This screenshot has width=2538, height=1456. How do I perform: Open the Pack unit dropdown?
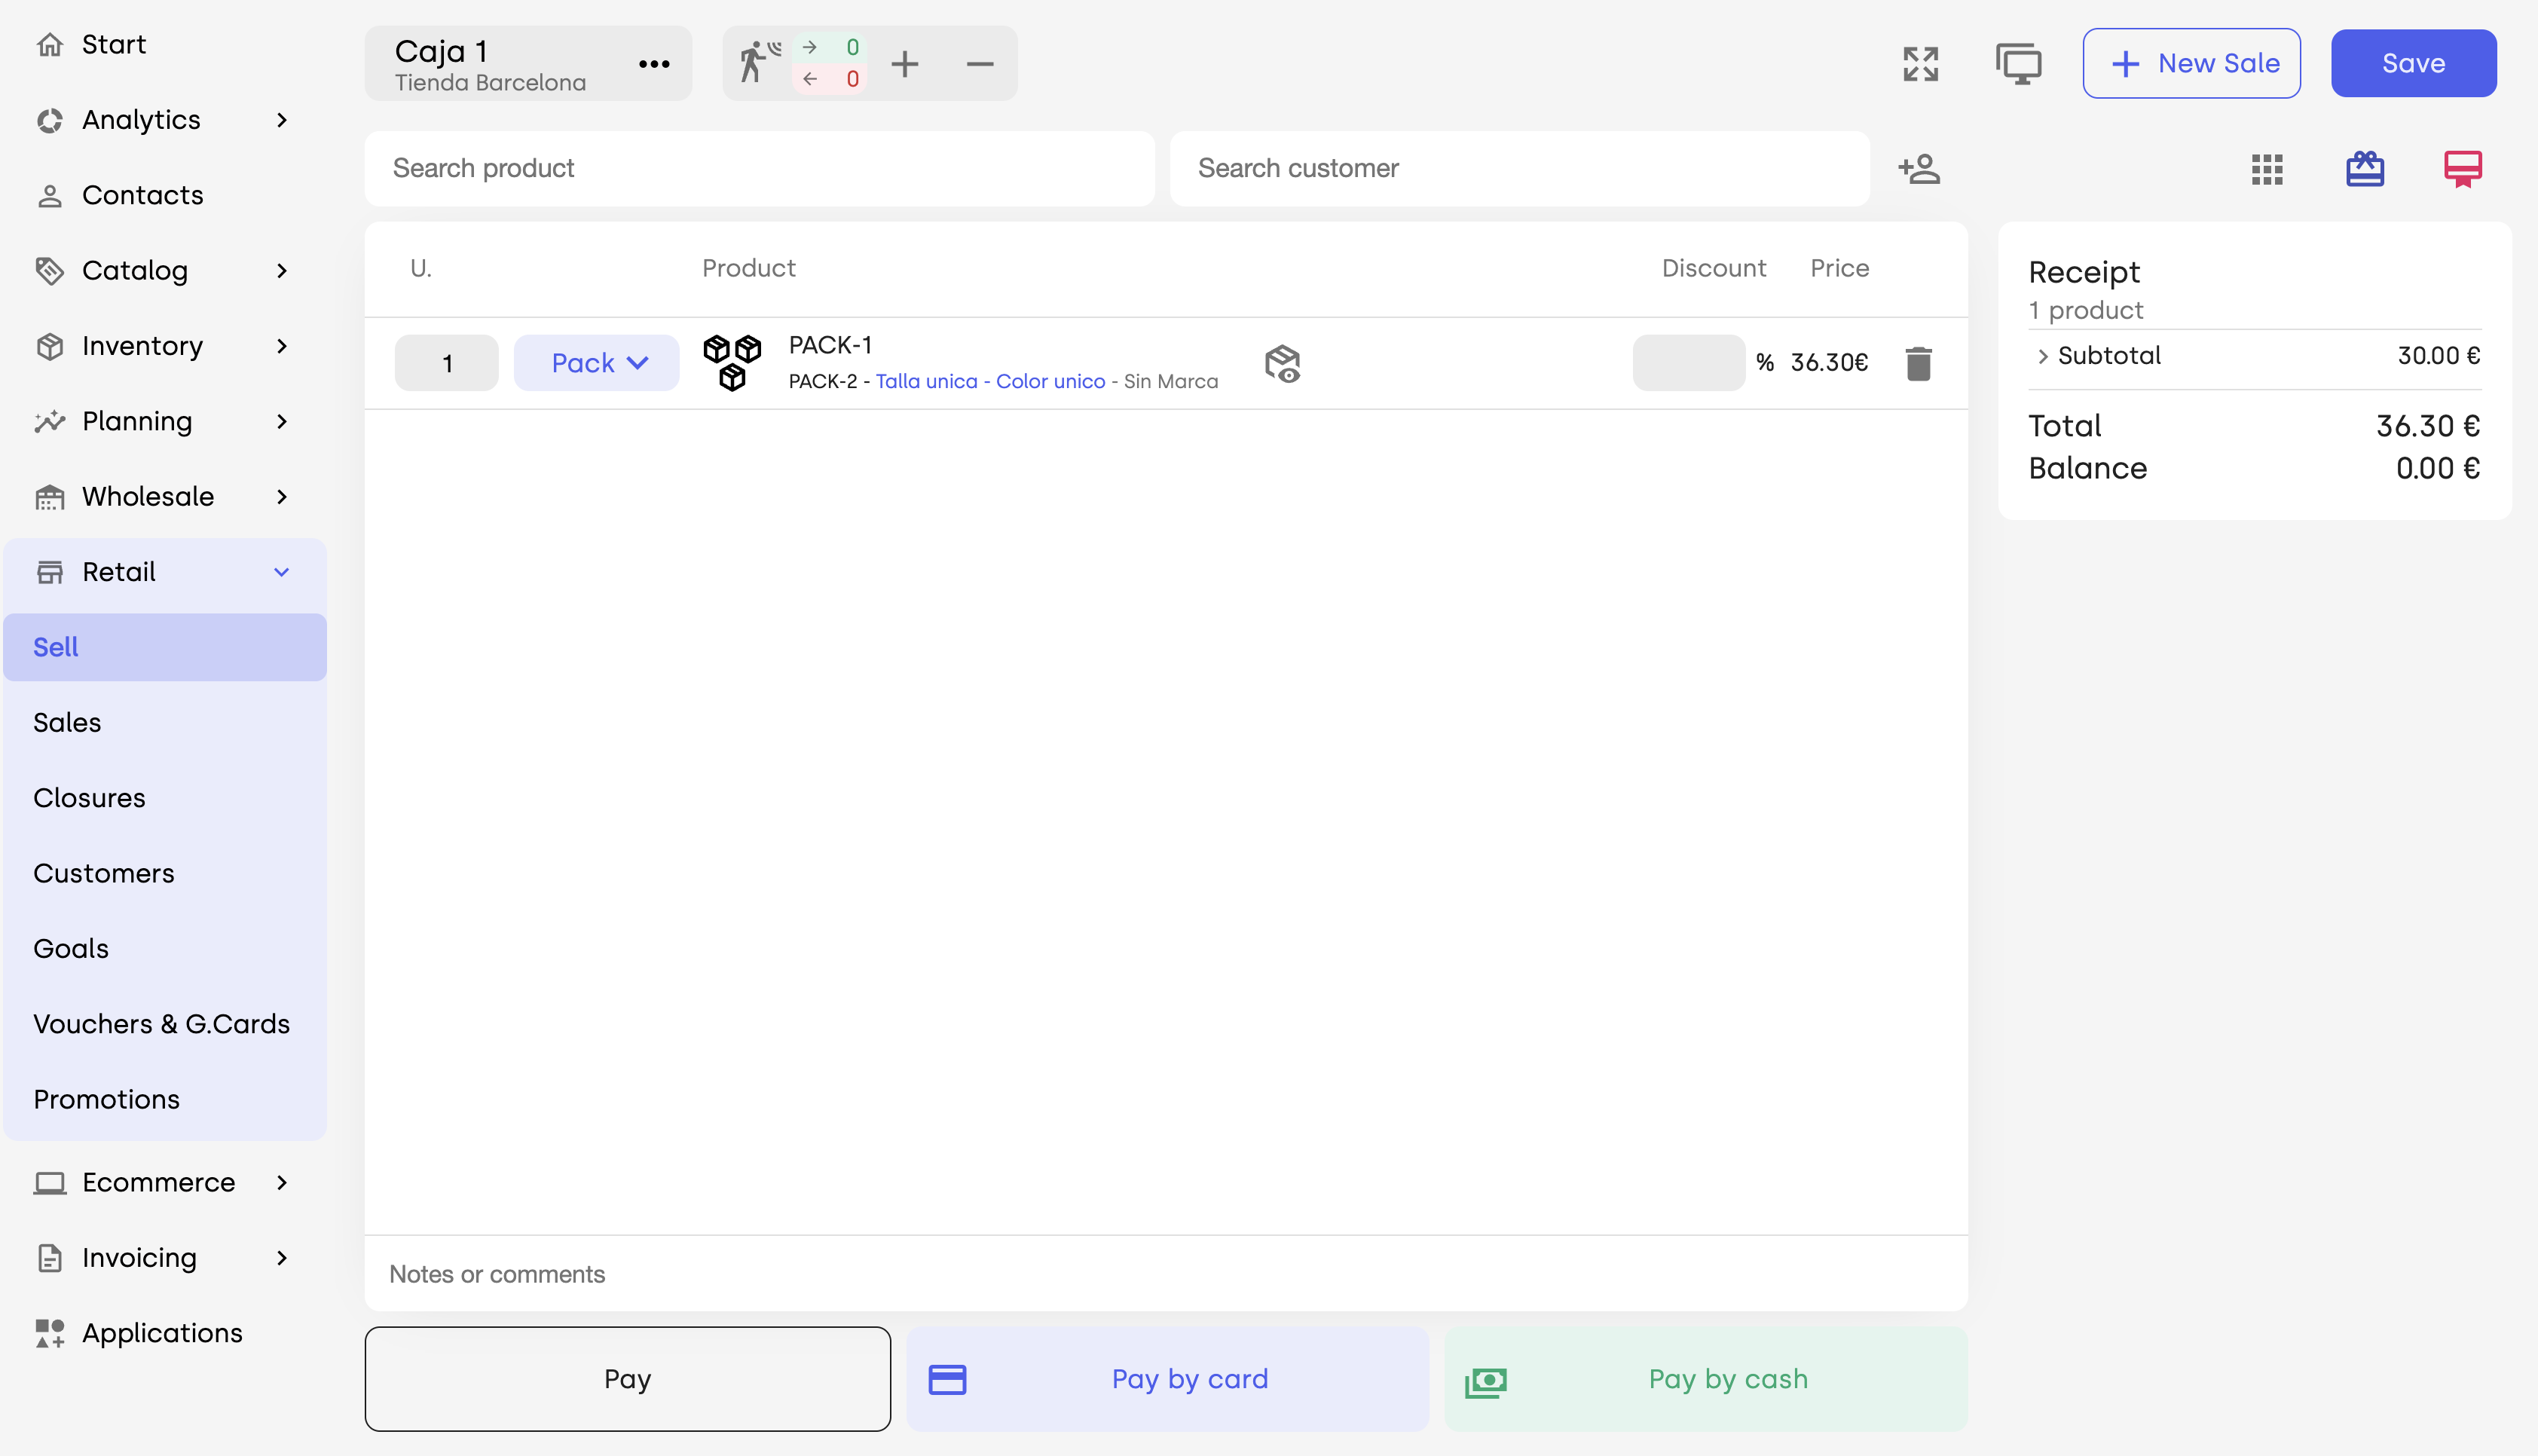coord(597,363)
